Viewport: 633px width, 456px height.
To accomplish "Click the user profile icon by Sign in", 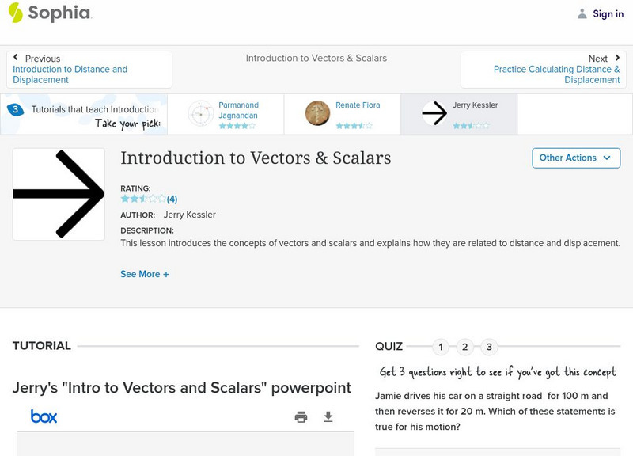I will 582,14.
